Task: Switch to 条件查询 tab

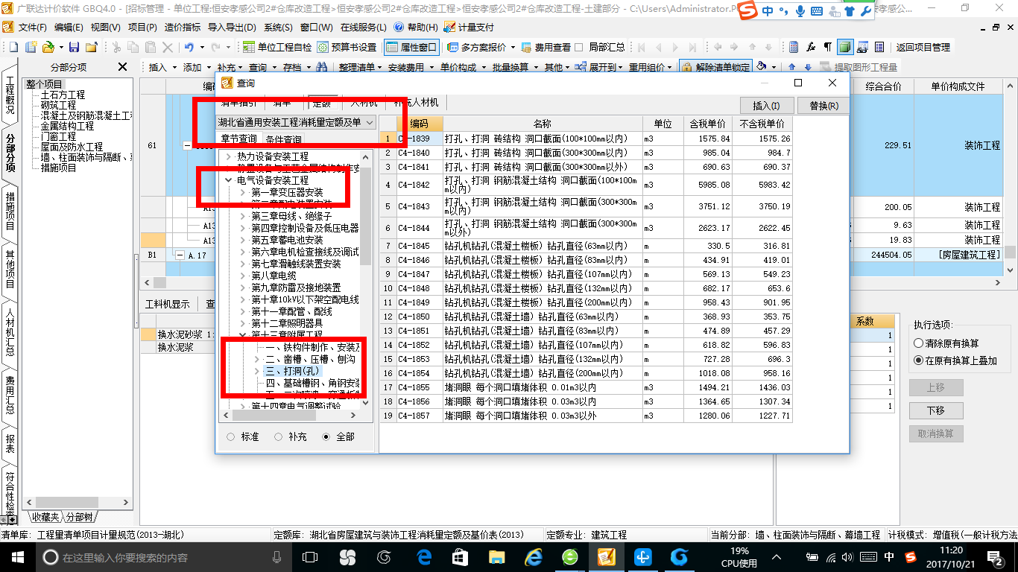Action: pos(284,139)
